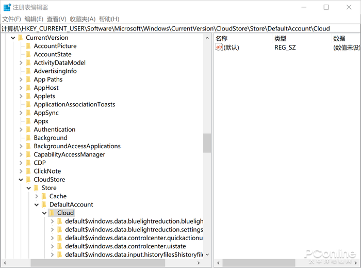361x268 pixels.
Task: Collapse the Cloud key
Action: (44, 213)
